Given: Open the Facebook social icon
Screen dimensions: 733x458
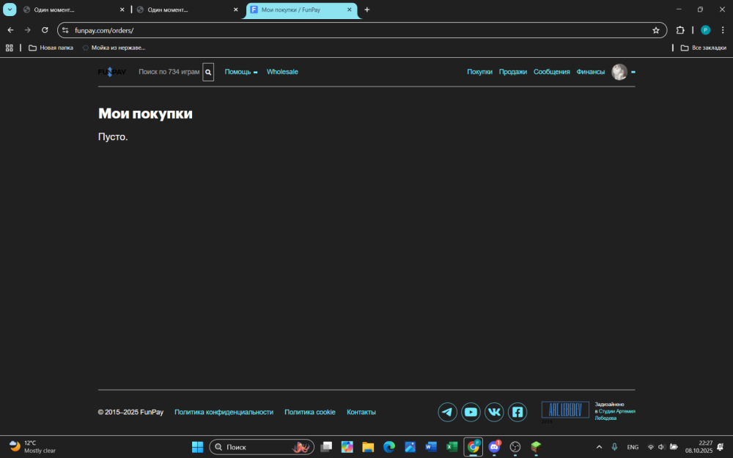Looking at the screenshot, I should click(517, 412).
